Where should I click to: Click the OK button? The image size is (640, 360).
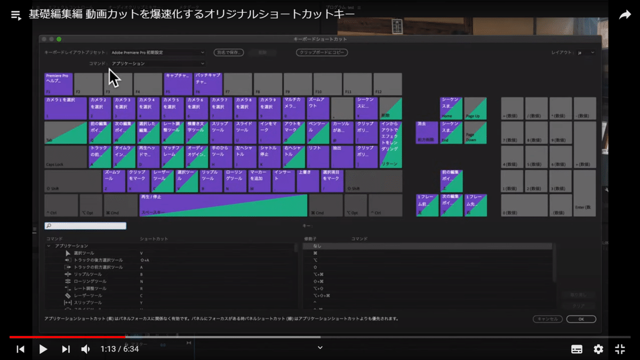point(581,319)
